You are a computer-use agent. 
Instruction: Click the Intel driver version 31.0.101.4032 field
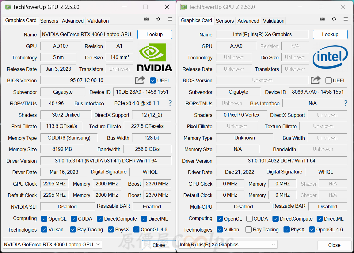282,161
